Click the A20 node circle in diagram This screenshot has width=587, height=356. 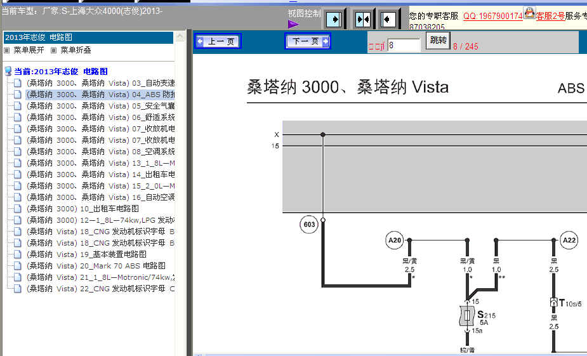click(x=395, y=240)
